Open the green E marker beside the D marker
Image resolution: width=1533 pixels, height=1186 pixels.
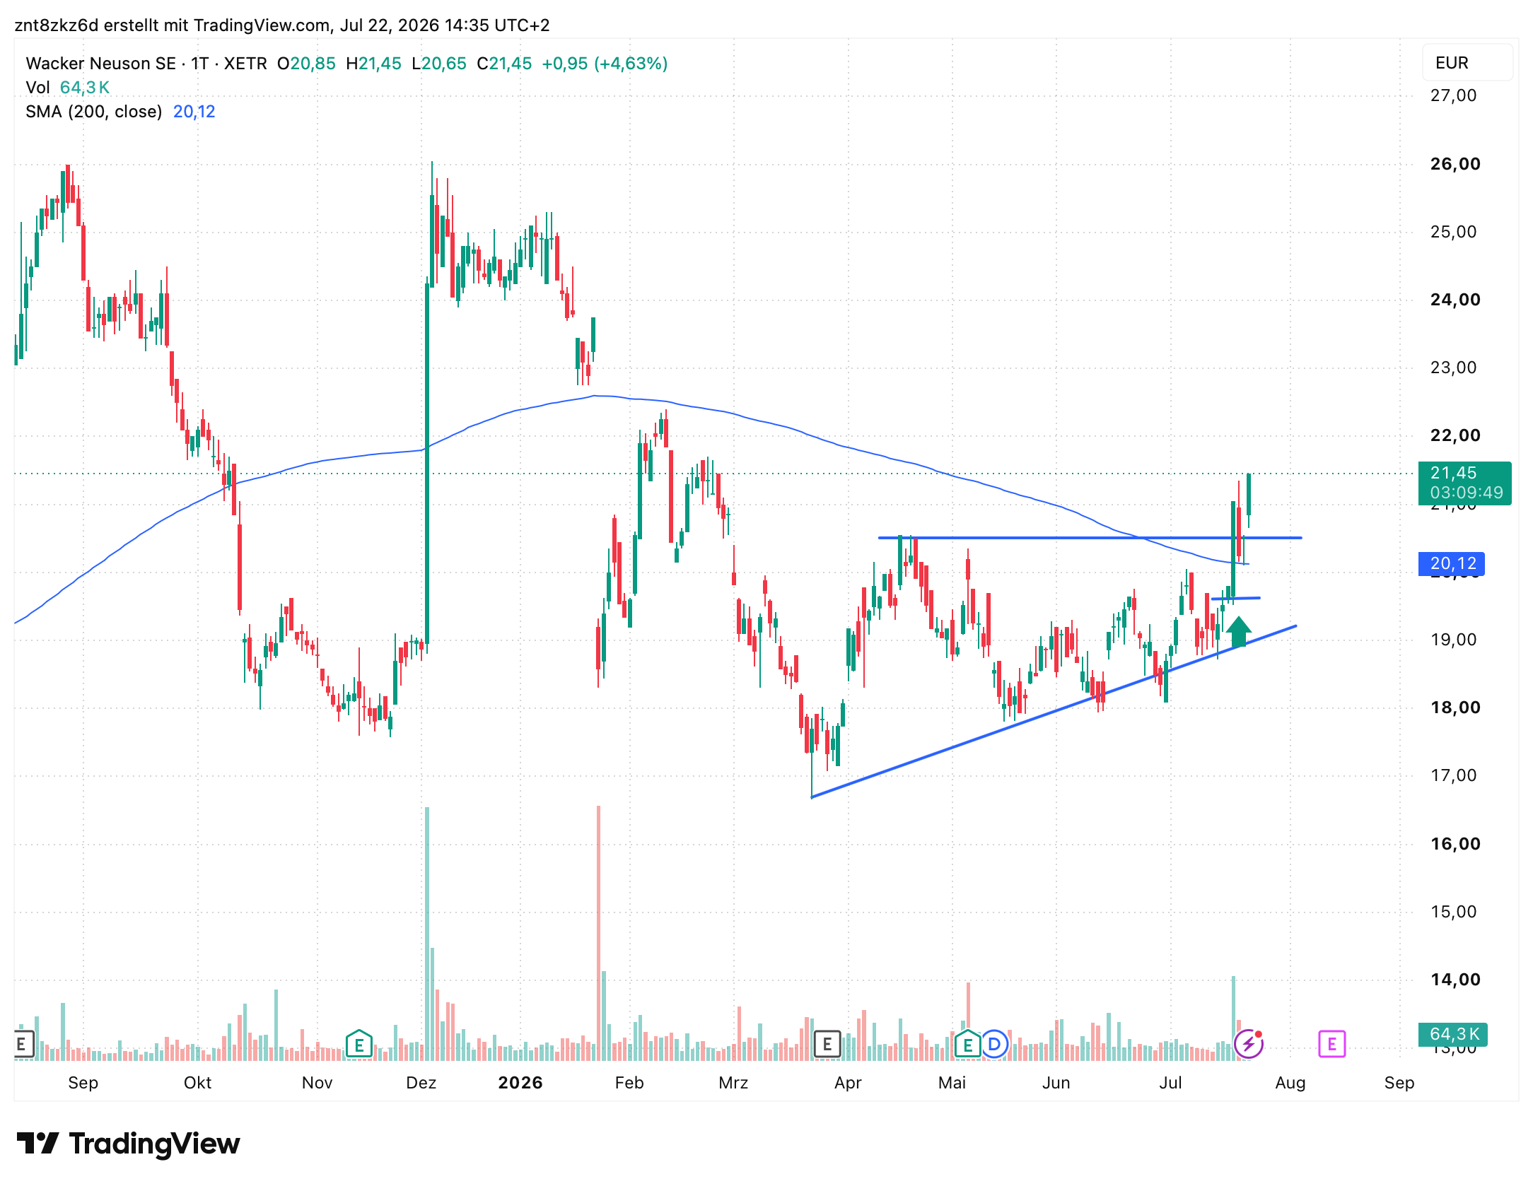[967, 1043]
